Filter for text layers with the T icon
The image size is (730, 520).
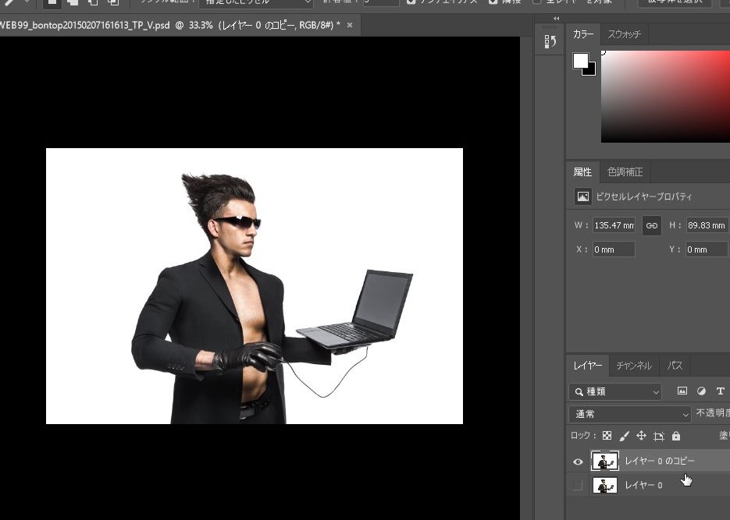coord(720,391)
